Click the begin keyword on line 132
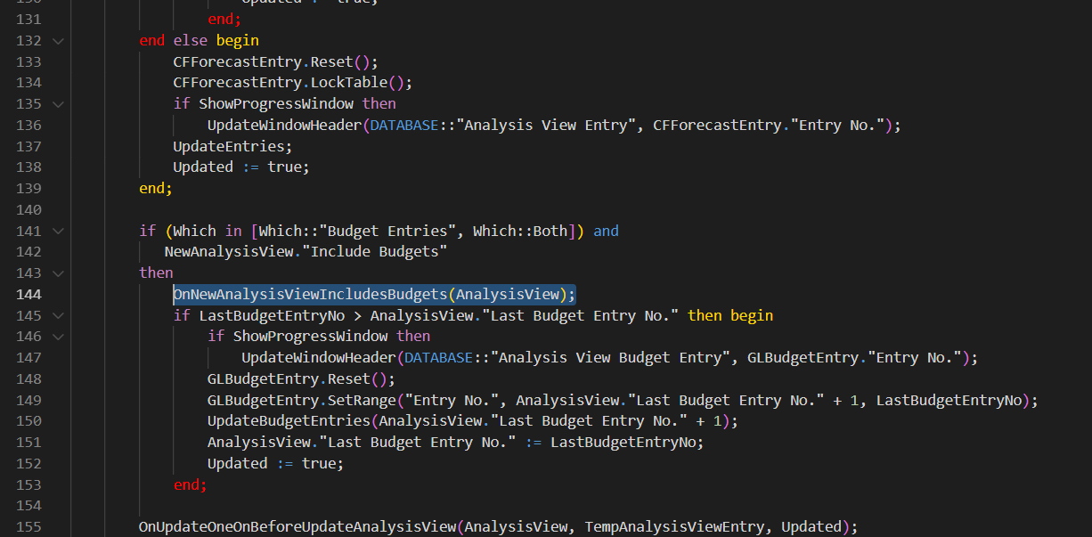This screenshot has height=537, width=1092. point(237,39)
